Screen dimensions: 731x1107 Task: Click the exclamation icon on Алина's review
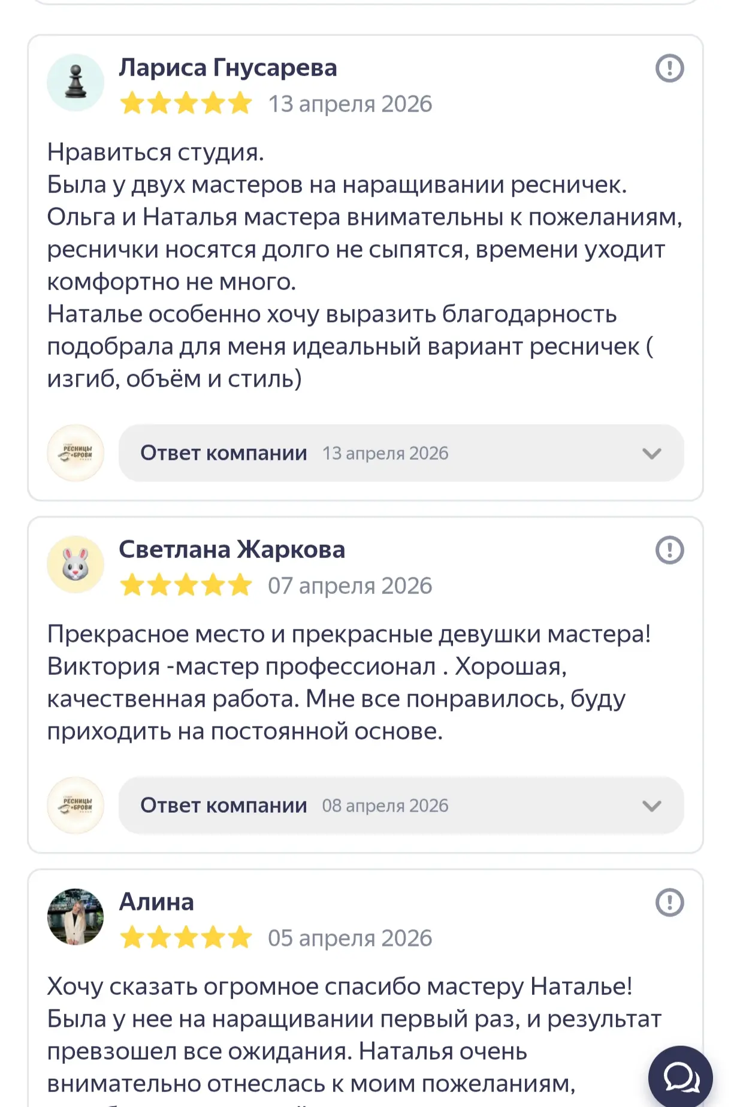(669, 902)
